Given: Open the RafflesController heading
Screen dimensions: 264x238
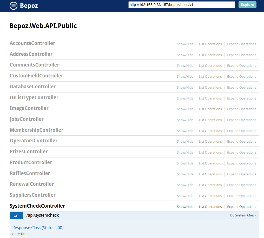Looking at the screenshot, I should coord(30,173).
